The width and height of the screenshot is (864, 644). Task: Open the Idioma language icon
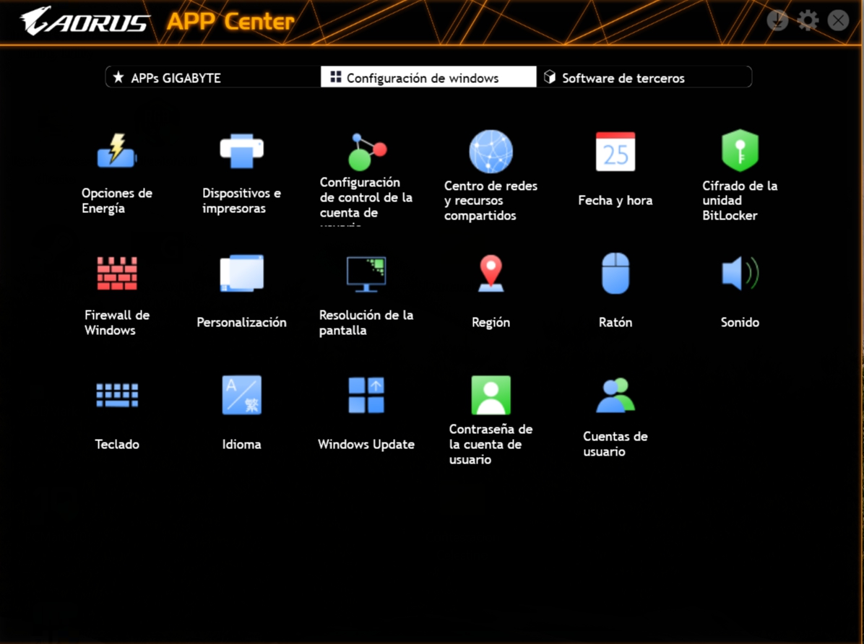pyautogui.click(x=241, y=395)
